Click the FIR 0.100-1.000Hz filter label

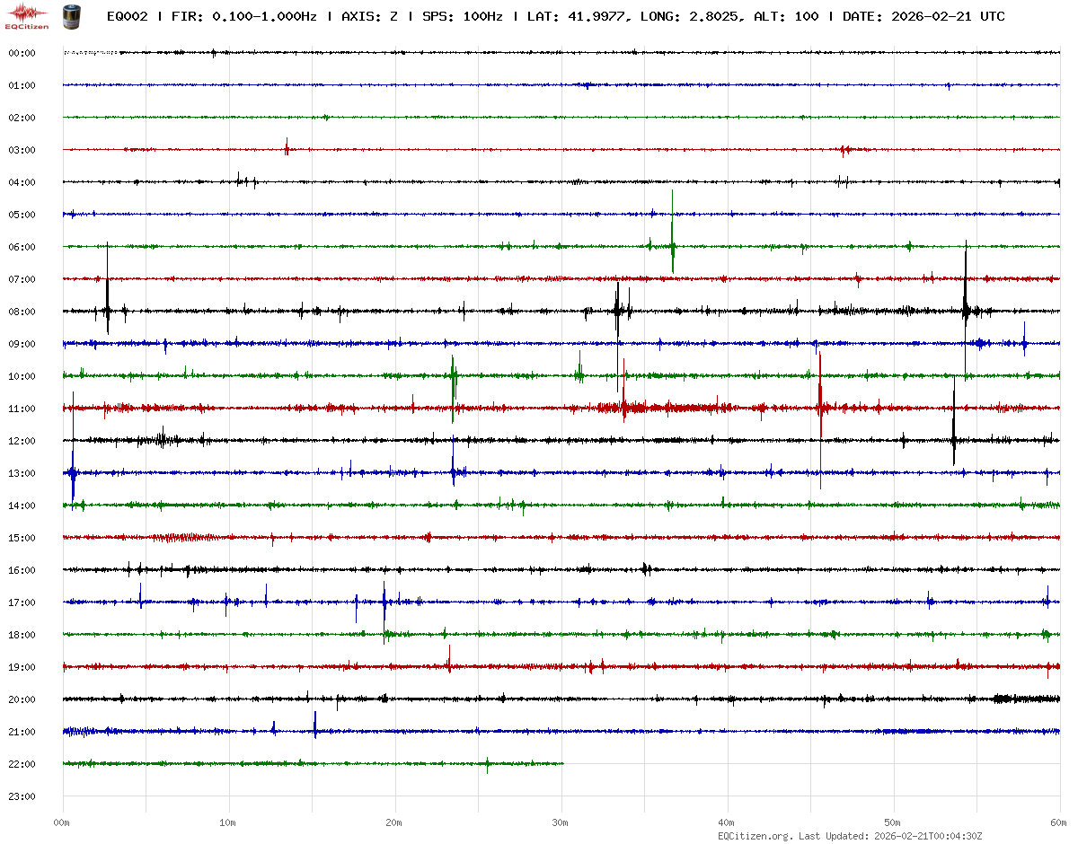[x=243, y=17]
